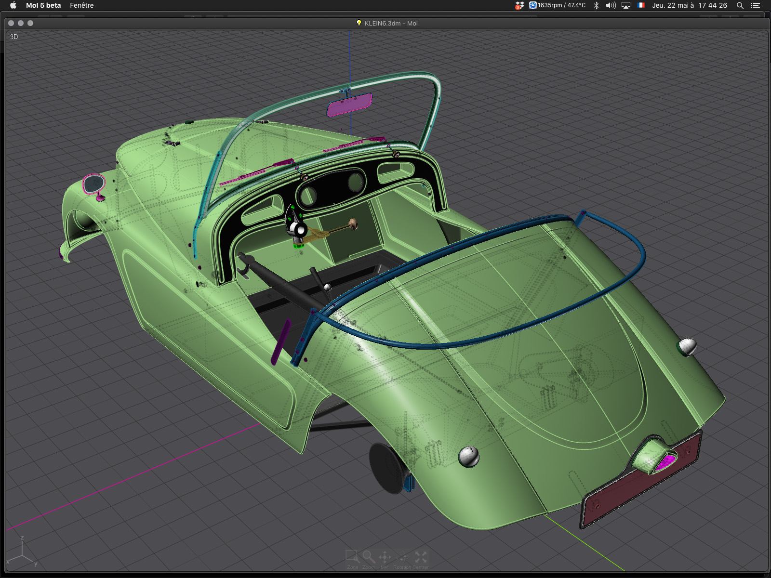Click the AirPlay display icon

[626, 5]
